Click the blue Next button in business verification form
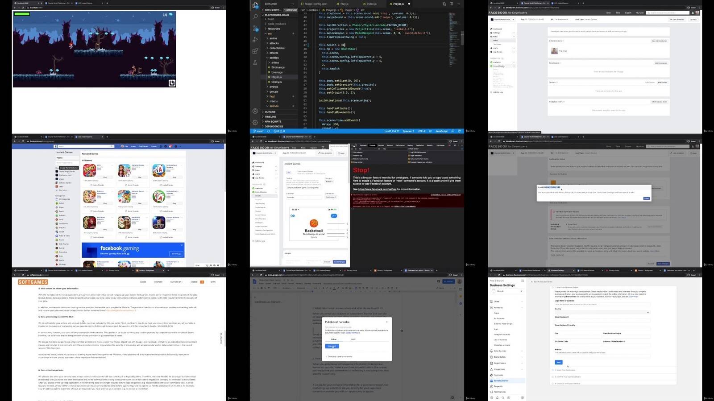 click(x=558, y=362)
